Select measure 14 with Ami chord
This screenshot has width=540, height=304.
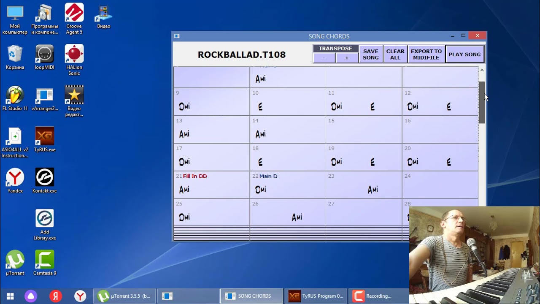pos(288,130)
